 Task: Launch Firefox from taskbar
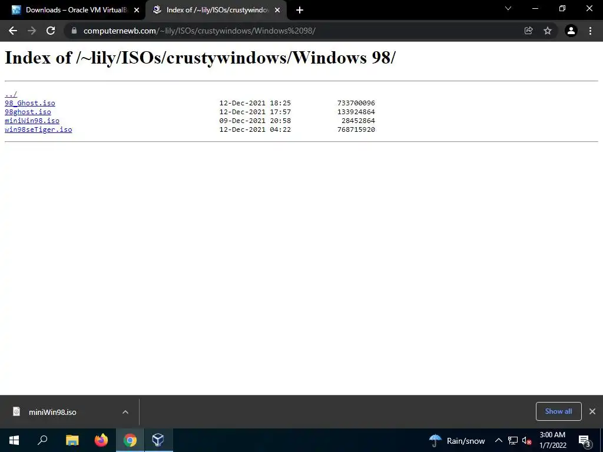tap(101, 440)
